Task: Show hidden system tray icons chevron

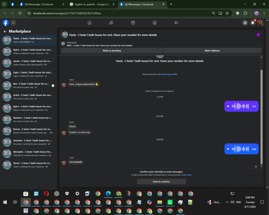Action: 227,202
